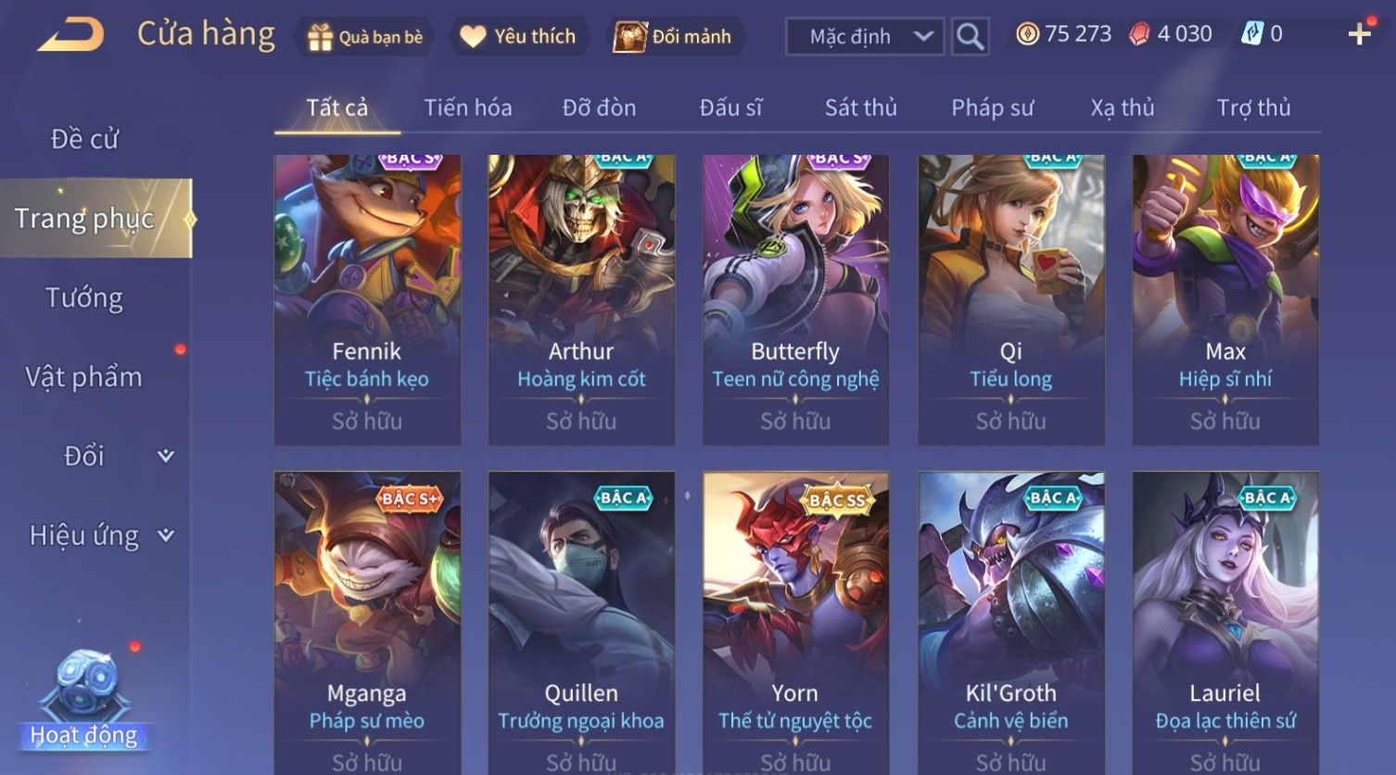
Task: Open the Mặc định sort dropdown
Action: (x=865, y=37)
